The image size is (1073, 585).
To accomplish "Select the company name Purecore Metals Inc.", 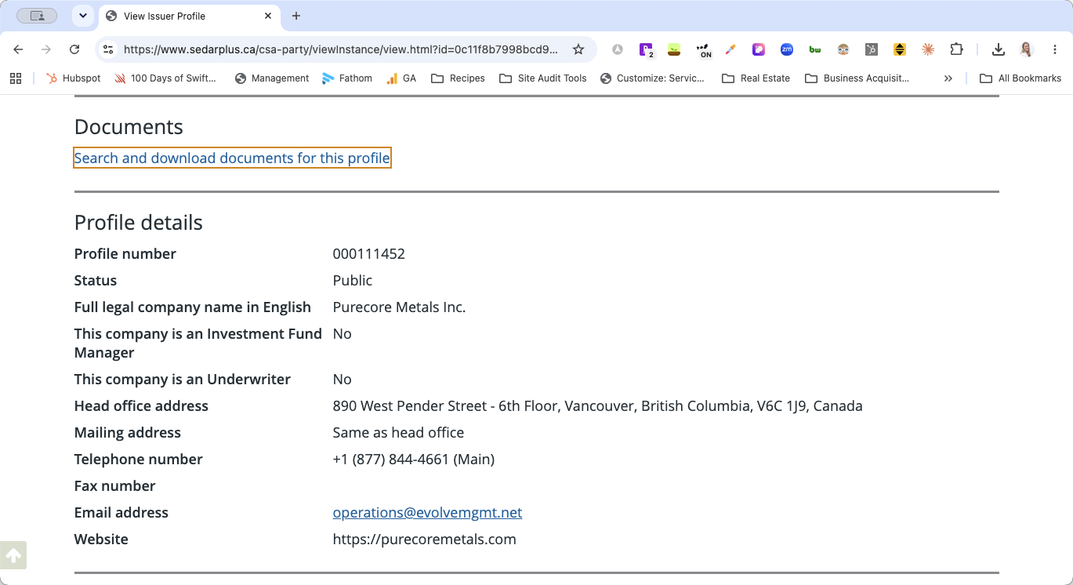I will click(400, 307).
